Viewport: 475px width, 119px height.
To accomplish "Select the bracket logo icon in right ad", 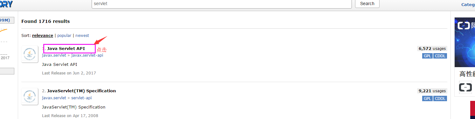I will (465, 87).
